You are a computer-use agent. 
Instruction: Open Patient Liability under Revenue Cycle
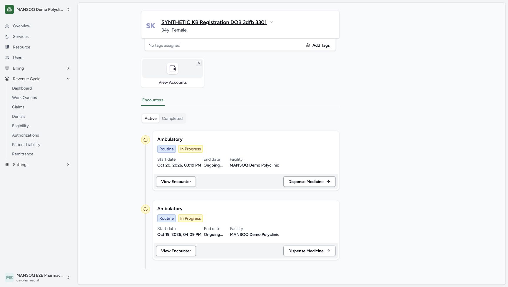(x=26, y=145)
